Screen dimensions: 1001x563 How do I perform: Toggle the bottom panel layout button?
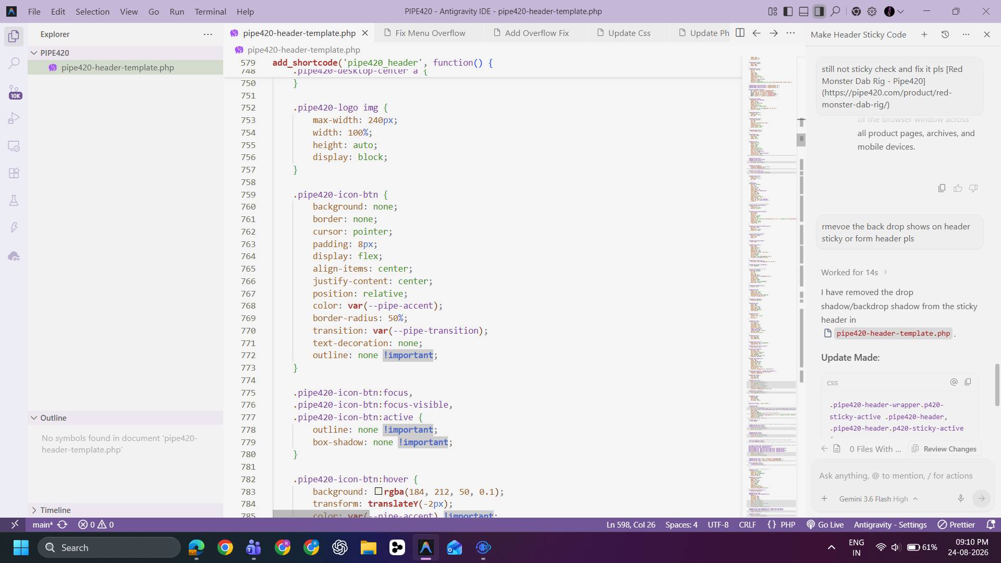[x=804, y=11]
